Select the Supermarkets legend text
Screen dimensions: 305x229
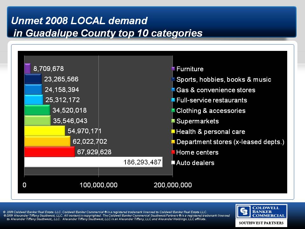pyautogui.click(x=197, y=121)
